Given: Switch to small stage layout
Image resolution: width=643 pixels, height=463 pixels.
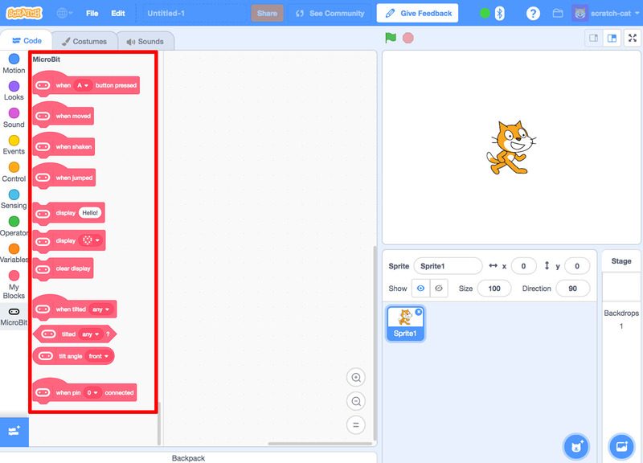Looking at the screenshot, I should pos(594,38).
